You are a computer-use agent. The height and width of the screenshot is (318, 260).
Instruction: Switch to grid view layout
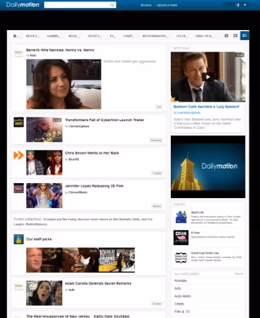(235, 36)
